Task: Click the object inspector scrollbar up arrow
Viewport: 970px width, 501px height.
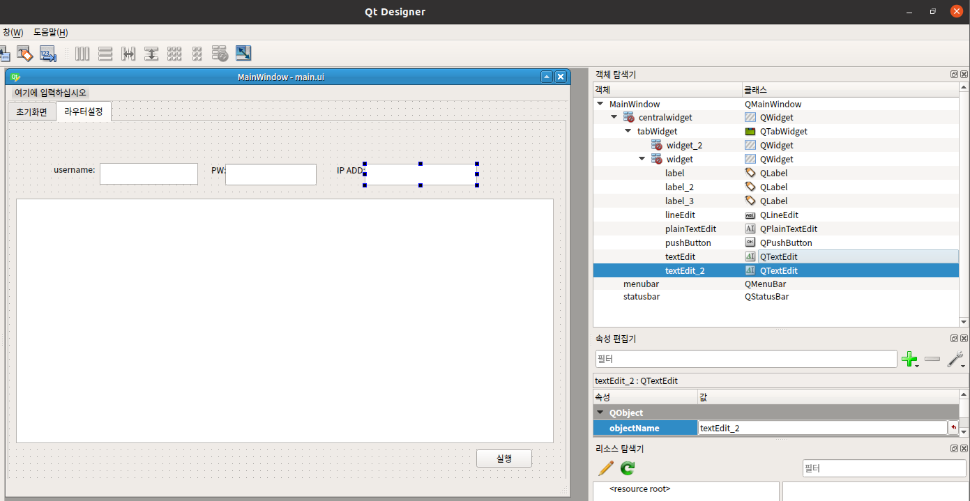Action: pos(964,88)
